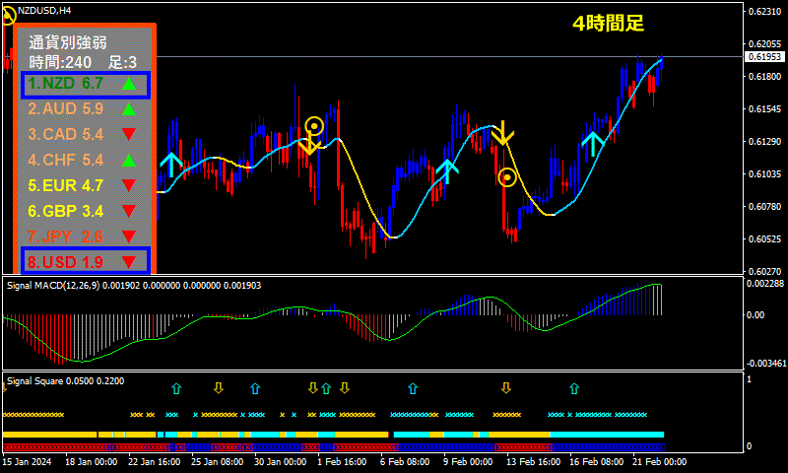This screenshot has height=473, width=788.
Task: Select the 8.USD 1.9 strength row
Action: coord(85,262)
